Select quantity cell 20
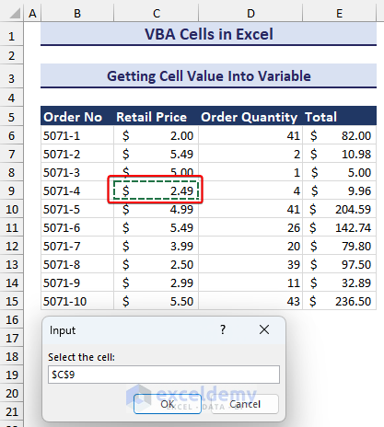Screen dimensions: 384x427 pyautogui.click(x=250, y=246)
